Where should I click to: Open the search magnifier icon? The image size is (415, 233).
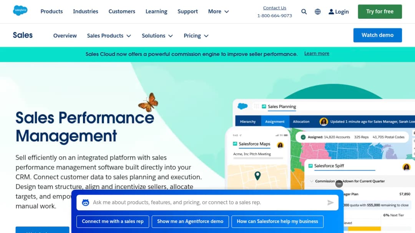tap(304, 11)
